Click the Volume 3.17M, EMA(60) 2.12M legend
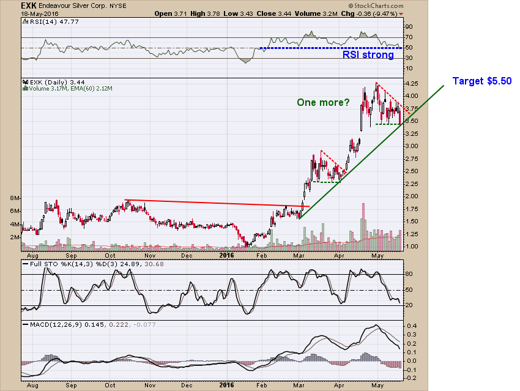The height and width of the screenshot is (391, 520). (x=70, y=89)
